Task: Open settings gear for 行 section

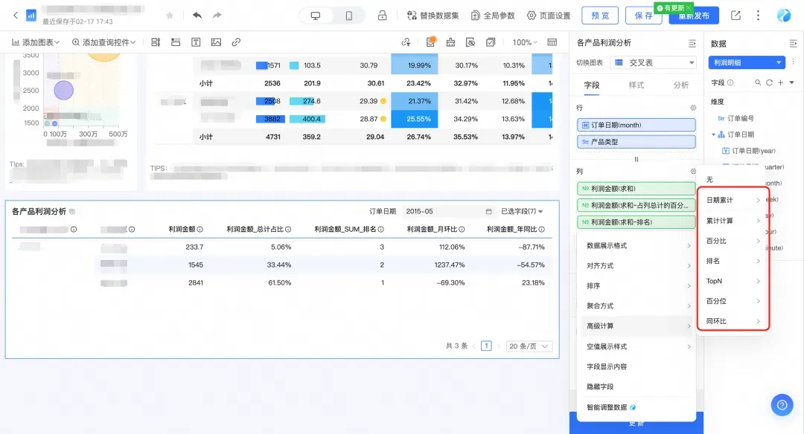Action: (693, 108)
